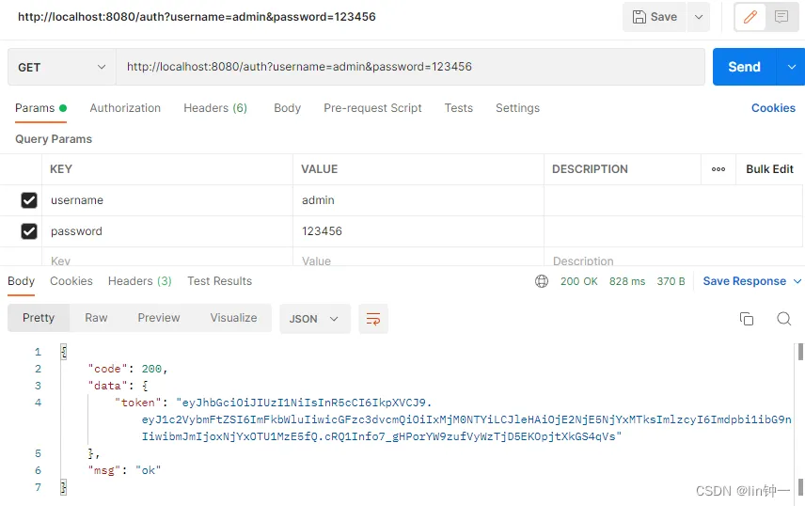
Task: Click Save Response
Action: pos(745,281)
